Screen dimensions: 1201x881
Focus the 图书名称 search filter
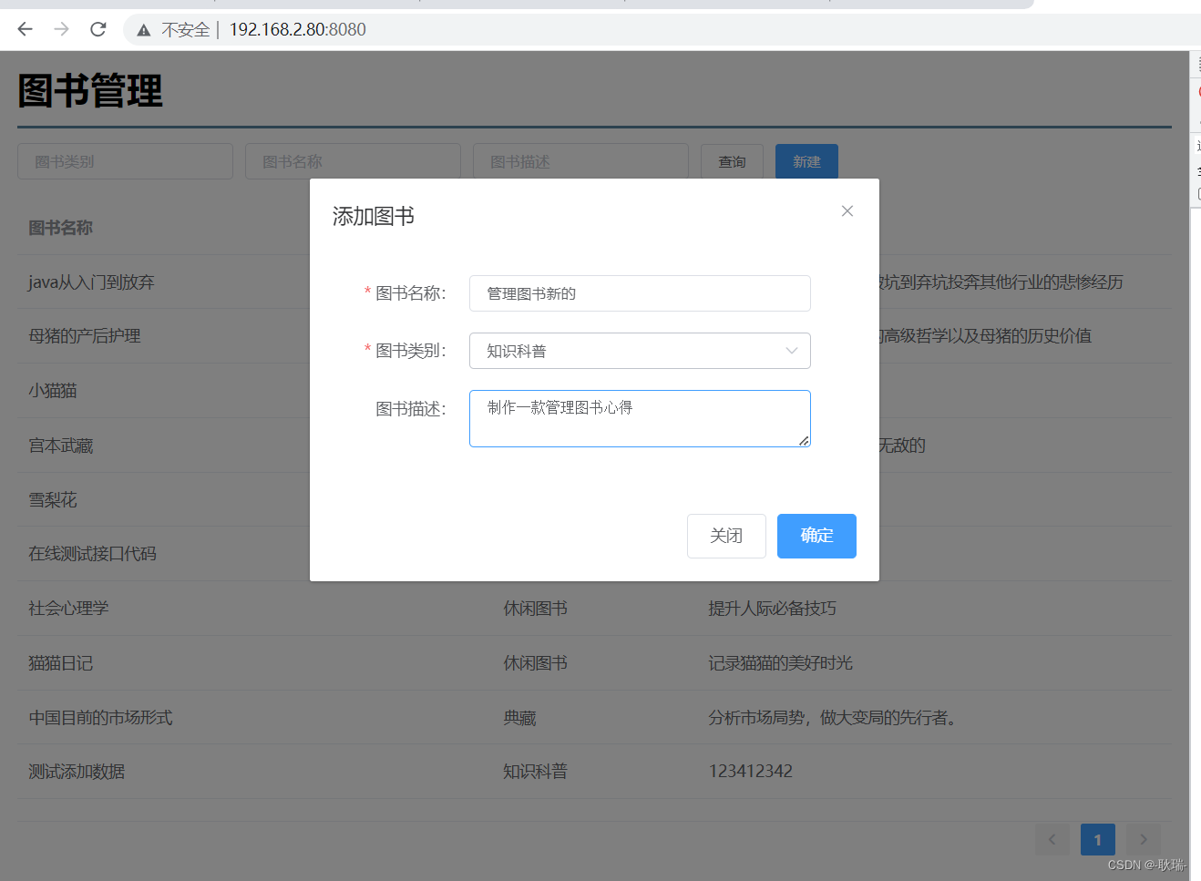353,161
